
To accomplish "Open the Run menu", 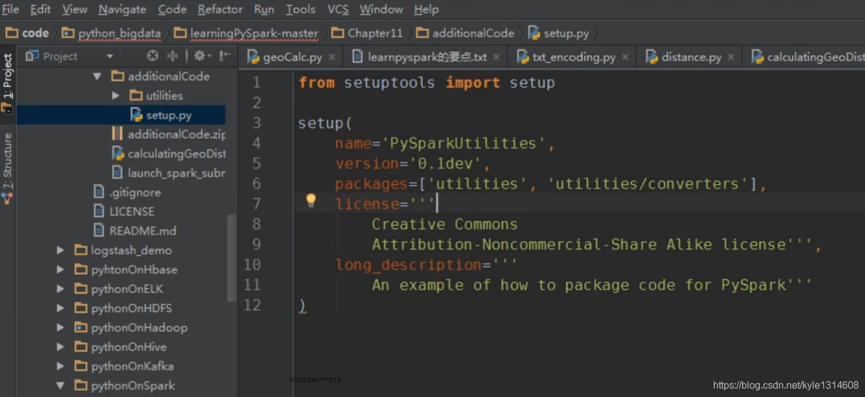I will coord(264,9).
